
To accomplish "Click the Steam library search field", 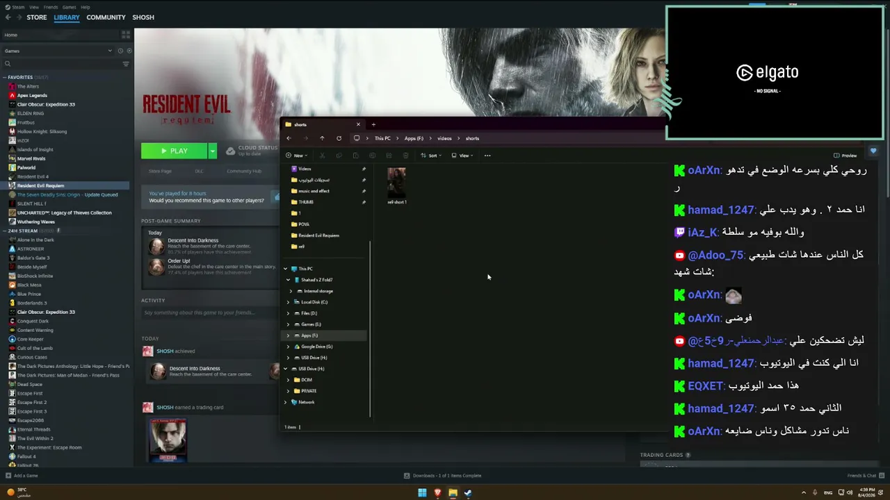I will [66, 64].
